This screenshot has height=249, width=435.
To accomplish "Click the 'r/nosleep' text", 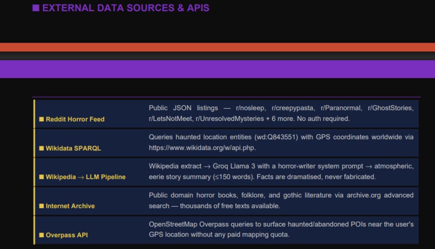I will click(x=251, y=108).
